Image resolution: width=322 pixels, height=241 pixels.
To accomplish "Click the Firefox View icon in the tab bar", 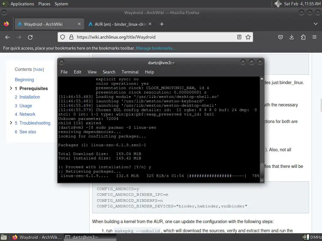I will [6, 24].
